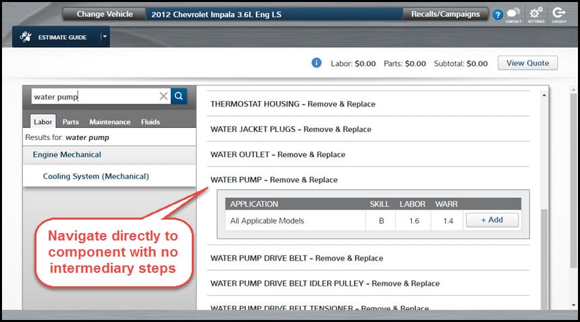Switch to the Parts tab
The width and height of the screenshot is (580, 322).
click(71, 122)
